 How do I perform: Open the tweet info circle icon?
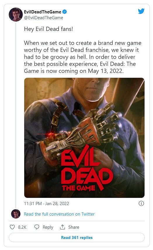(x=141, y=203)
